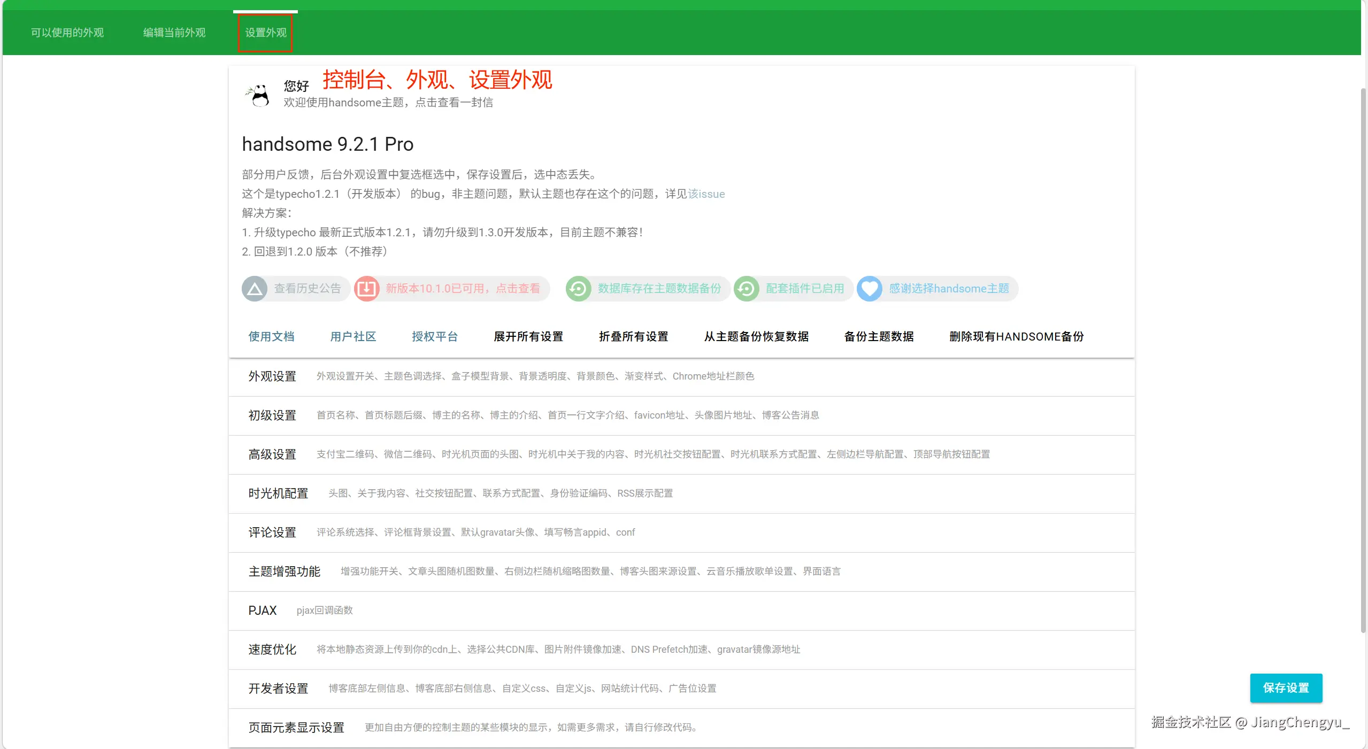This screenshot has width=1368, height=749.
Task: Click the panda avatar icon
Action: [259, 96]
